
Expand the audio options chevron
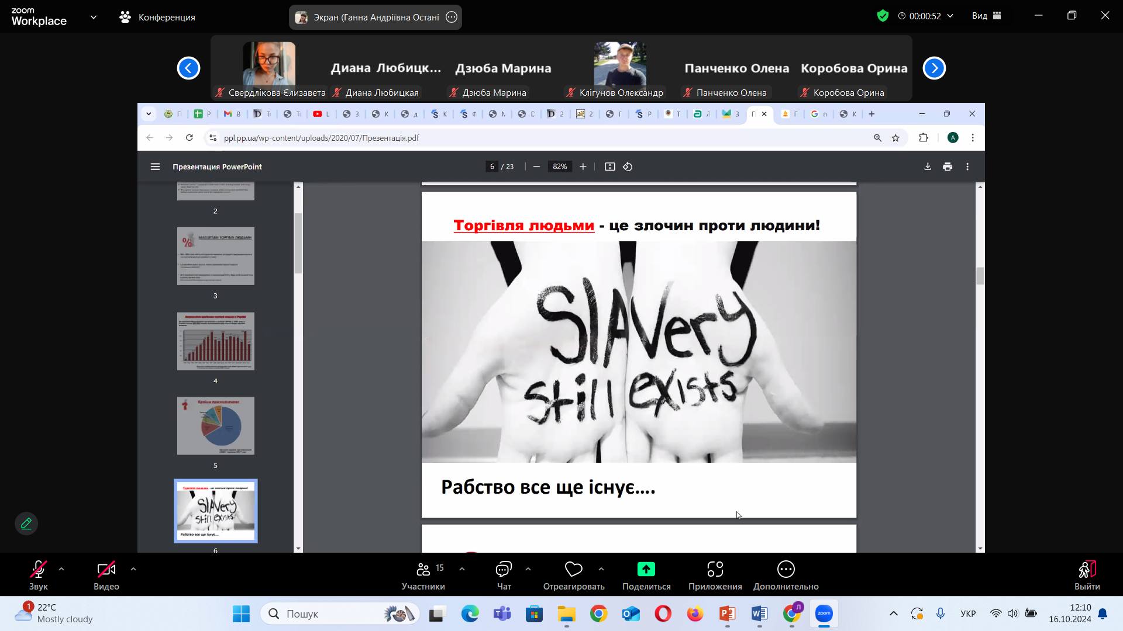61,568
